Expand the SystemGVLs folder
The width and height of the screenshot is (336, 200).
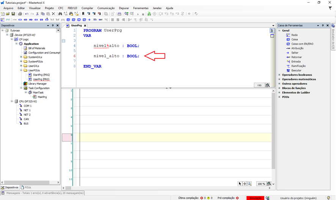[x=21, y=57]
